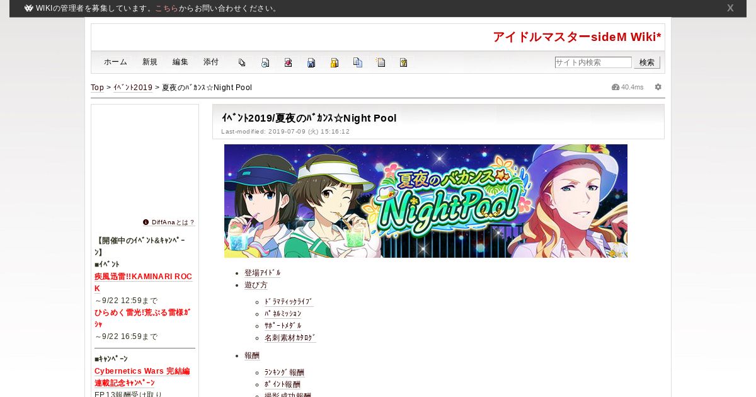The width and height of the screenshot is (756, 397).
Task: Click the ～9/22 12:59まで text
Action: (x=126, y=301)
